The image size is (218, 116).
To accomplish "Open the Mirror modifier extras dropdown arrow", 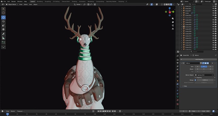I will click(210, 63).
